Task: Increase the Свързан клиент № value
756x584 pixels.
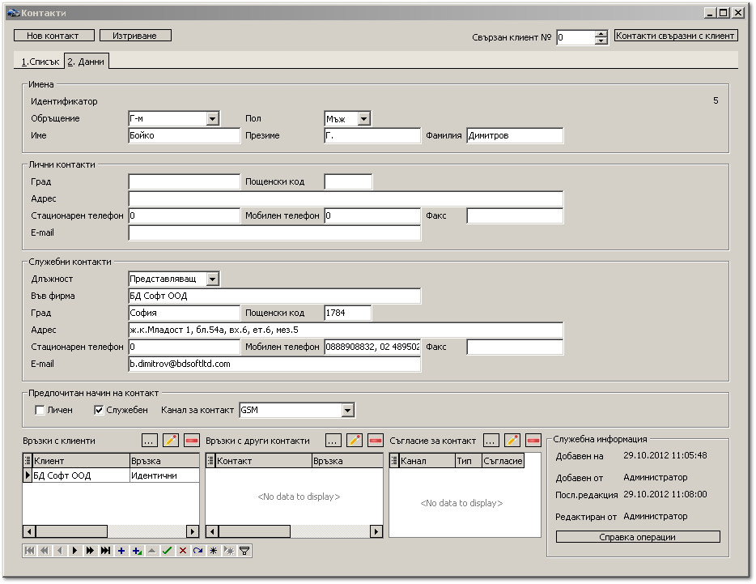Action: (601, 34)
